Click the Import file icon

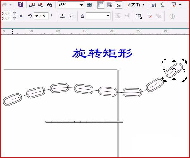[x=32, y=5]
